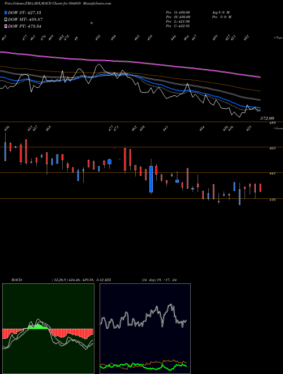This screenshot has height=374, width=283.
Task: Open the green MACD histogram panel
Action: click(x=48, y=329)
